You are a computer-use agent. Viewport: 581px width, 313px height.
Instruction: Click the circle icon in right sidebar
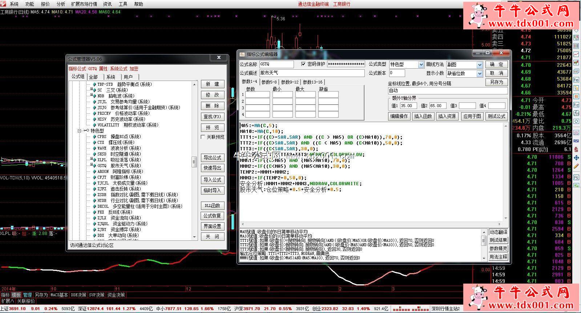pos(576,121)
